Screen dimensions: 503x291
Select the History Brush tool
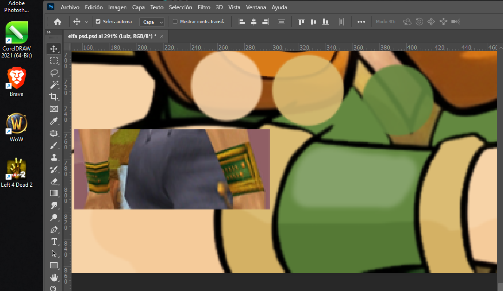pos(54,169)
